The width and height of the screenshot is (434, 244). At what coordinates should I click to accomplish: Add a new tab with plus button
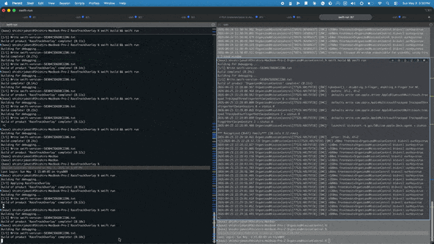(429, 17)
